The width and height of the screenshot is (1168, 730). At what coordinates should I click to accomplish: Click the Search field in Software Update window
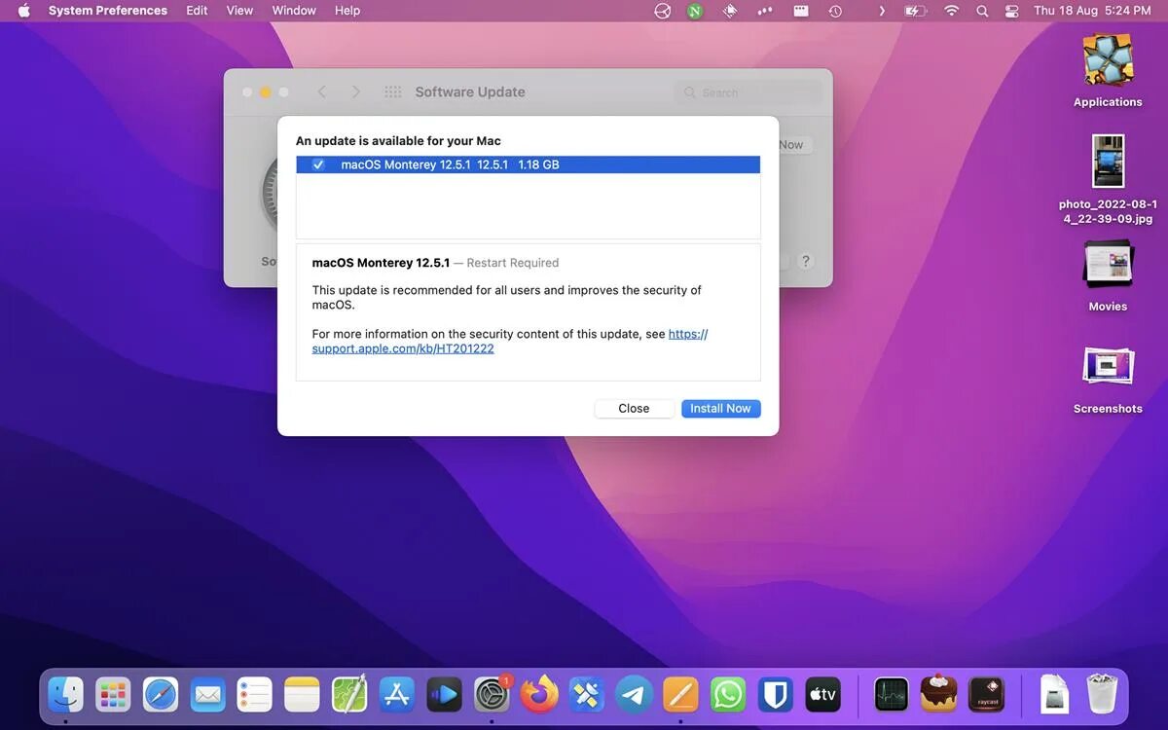748,92
